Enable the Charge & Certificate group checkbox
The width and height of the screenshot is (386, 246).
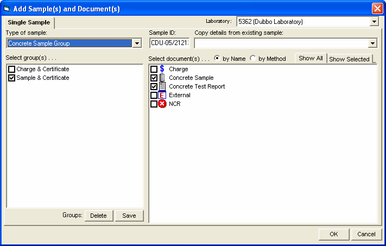pos(11,70)
